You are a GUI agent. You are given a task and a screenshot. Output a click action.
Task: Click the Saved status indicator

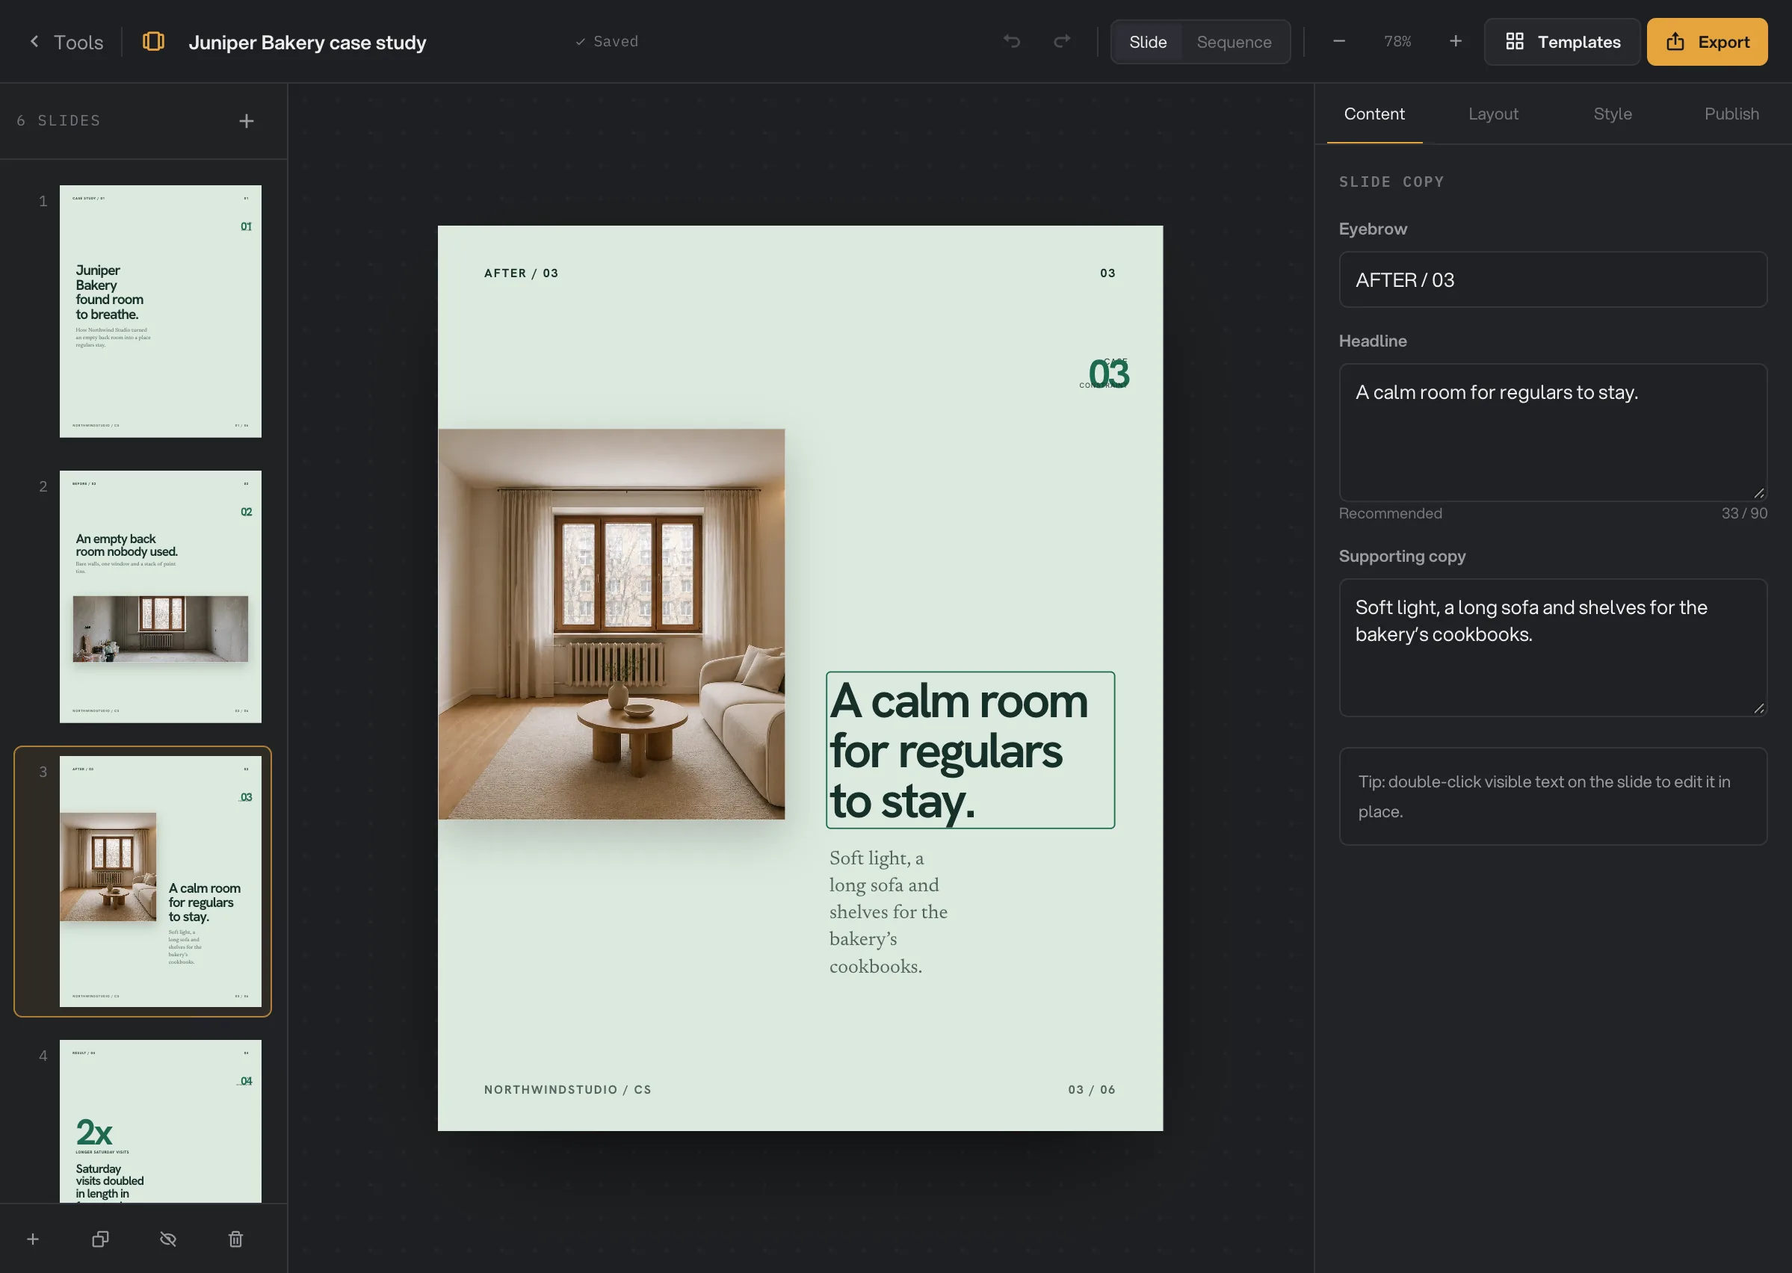click(607, 42)
